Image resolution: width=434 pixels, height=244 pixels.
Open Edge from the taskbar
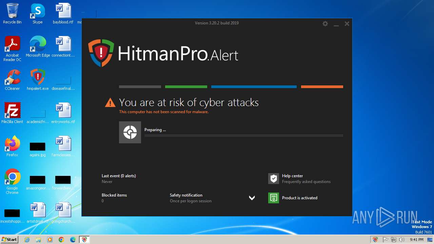73,240
